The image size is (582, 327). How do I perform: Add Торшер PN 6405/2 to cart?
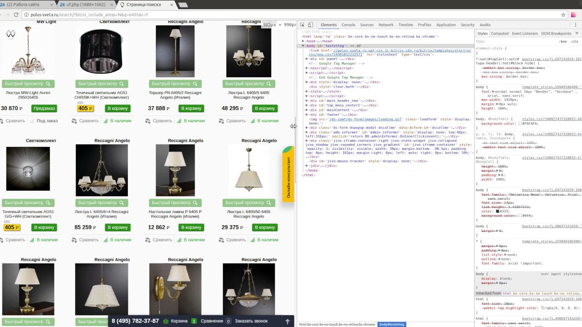(191, 109)
